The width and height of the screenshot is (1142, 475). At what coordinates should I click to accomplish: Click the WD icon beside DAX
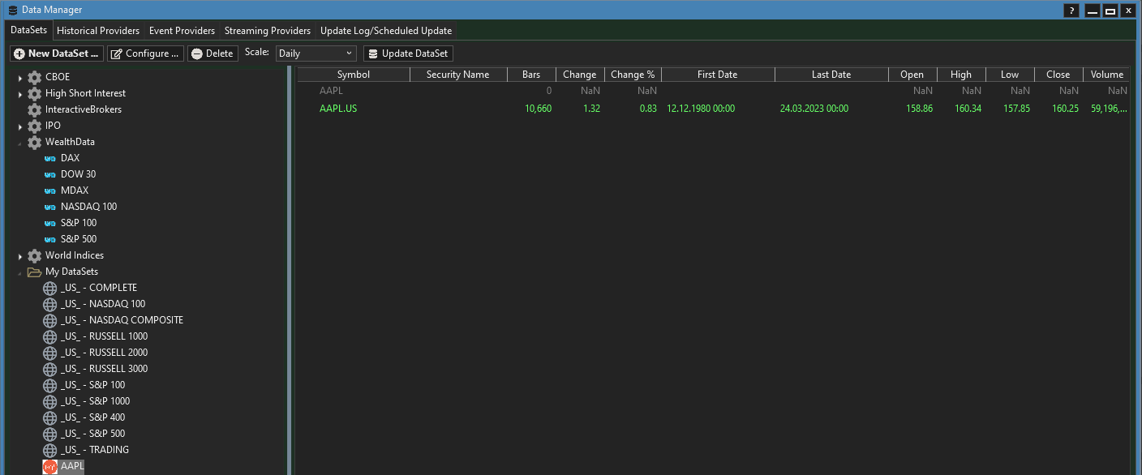click(49, 158)
